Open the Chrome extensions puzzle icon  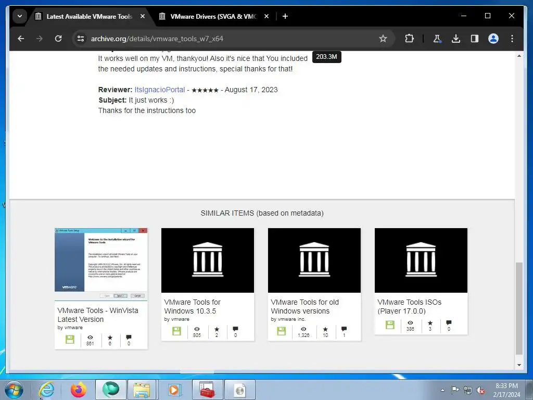coord(409,39)
